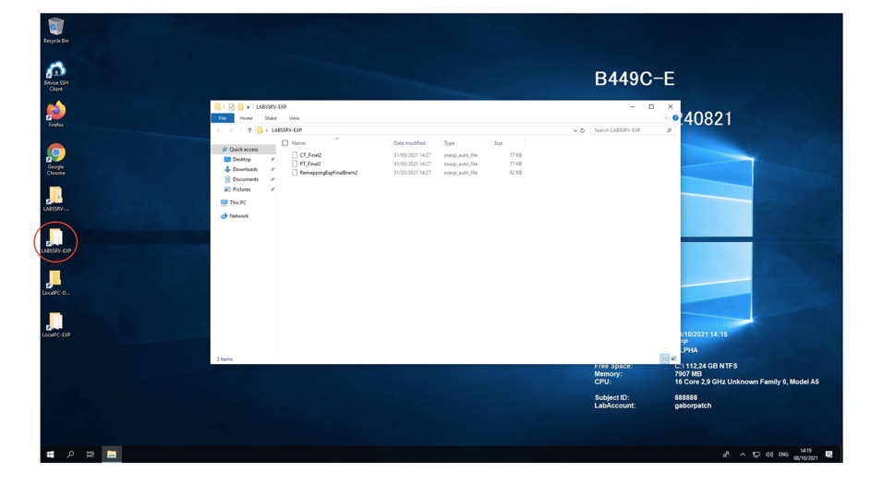Open Task View on the taskbar
871x485 pixels.
point(91,455)
